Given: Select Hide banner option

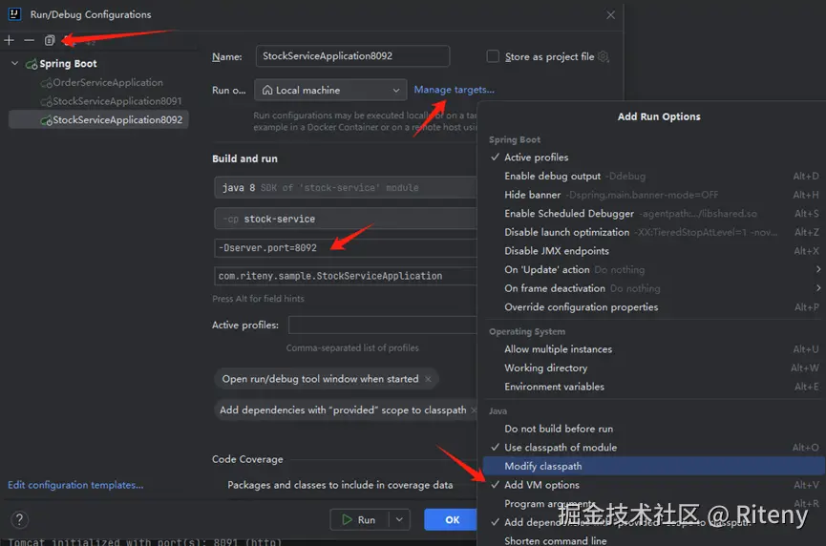Looking at the screenshot, I should pyautogui.click(x=654, y=195).
